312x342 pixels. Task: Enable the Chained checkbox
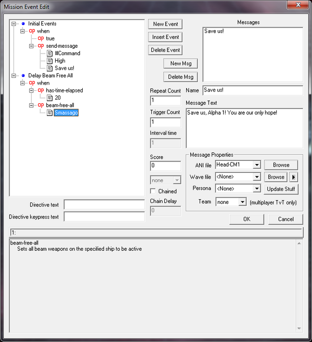click(153, 191)
